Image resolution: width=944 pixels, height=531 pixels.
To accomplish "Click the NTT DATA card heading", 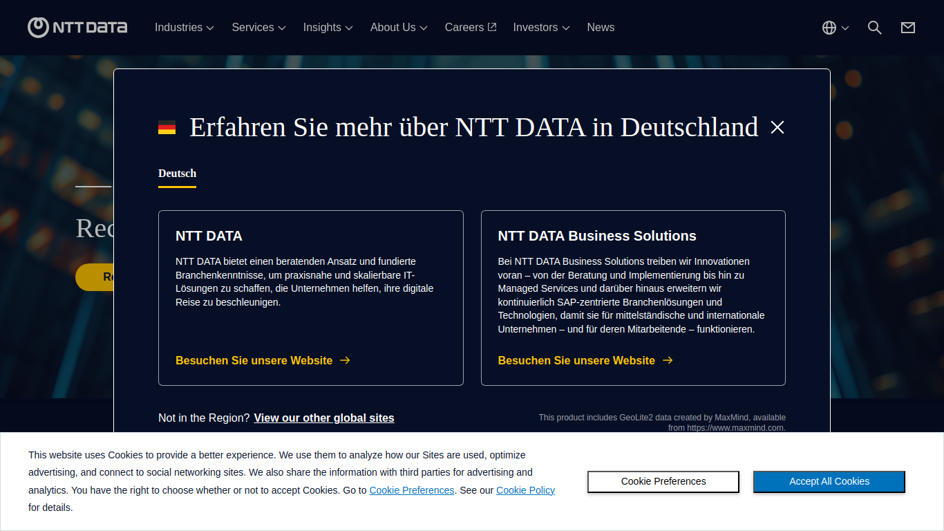I will point(209,236).
